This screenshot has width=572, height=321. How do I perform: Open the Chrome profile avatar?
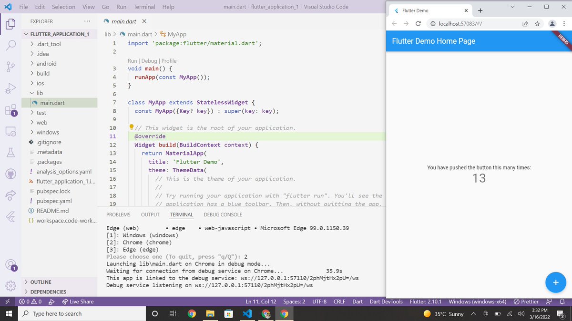(x=552, y=24)
